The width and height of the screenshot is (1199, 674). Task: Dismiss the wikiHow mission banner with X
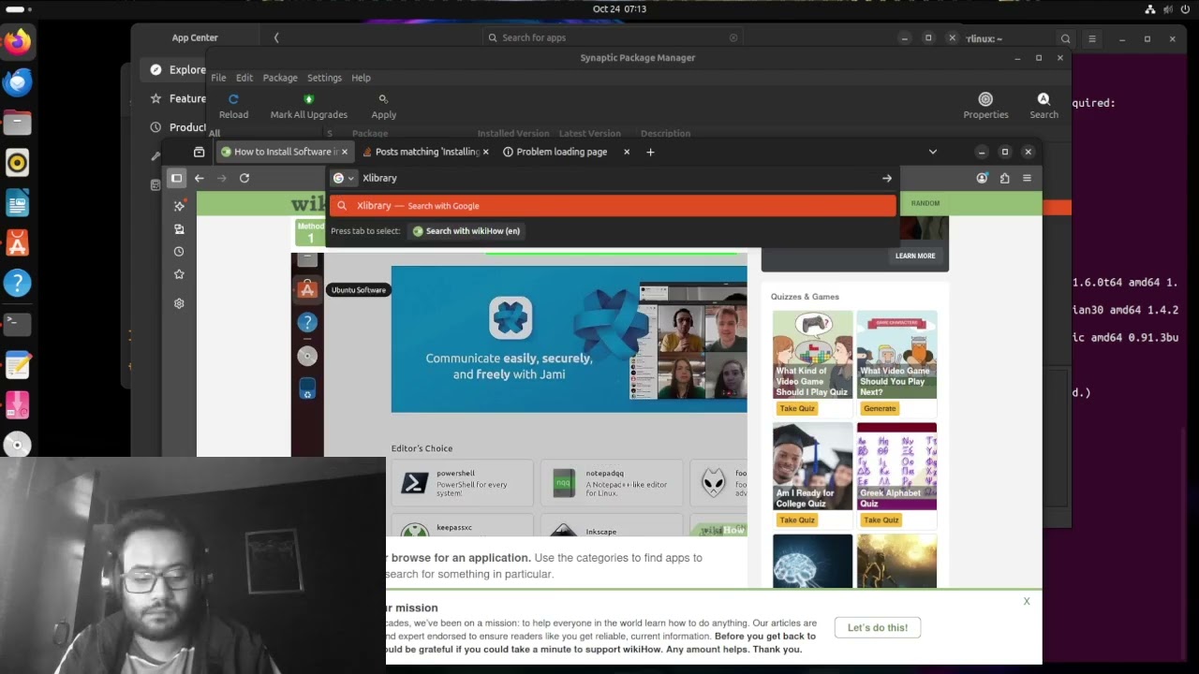[1027, 601]
